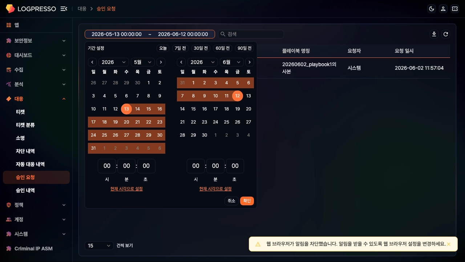The image size is (465, 262).
Task: Select the 7일 전 preset button
Action: point(180,48)
